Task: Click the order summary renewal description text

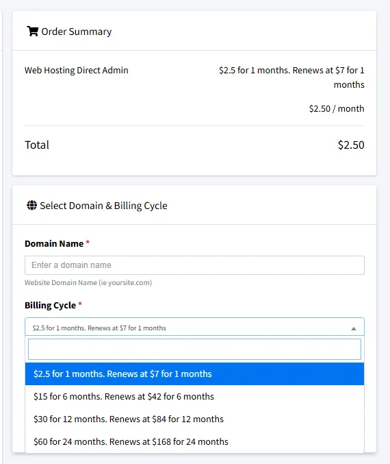Action: coord(291,77)
